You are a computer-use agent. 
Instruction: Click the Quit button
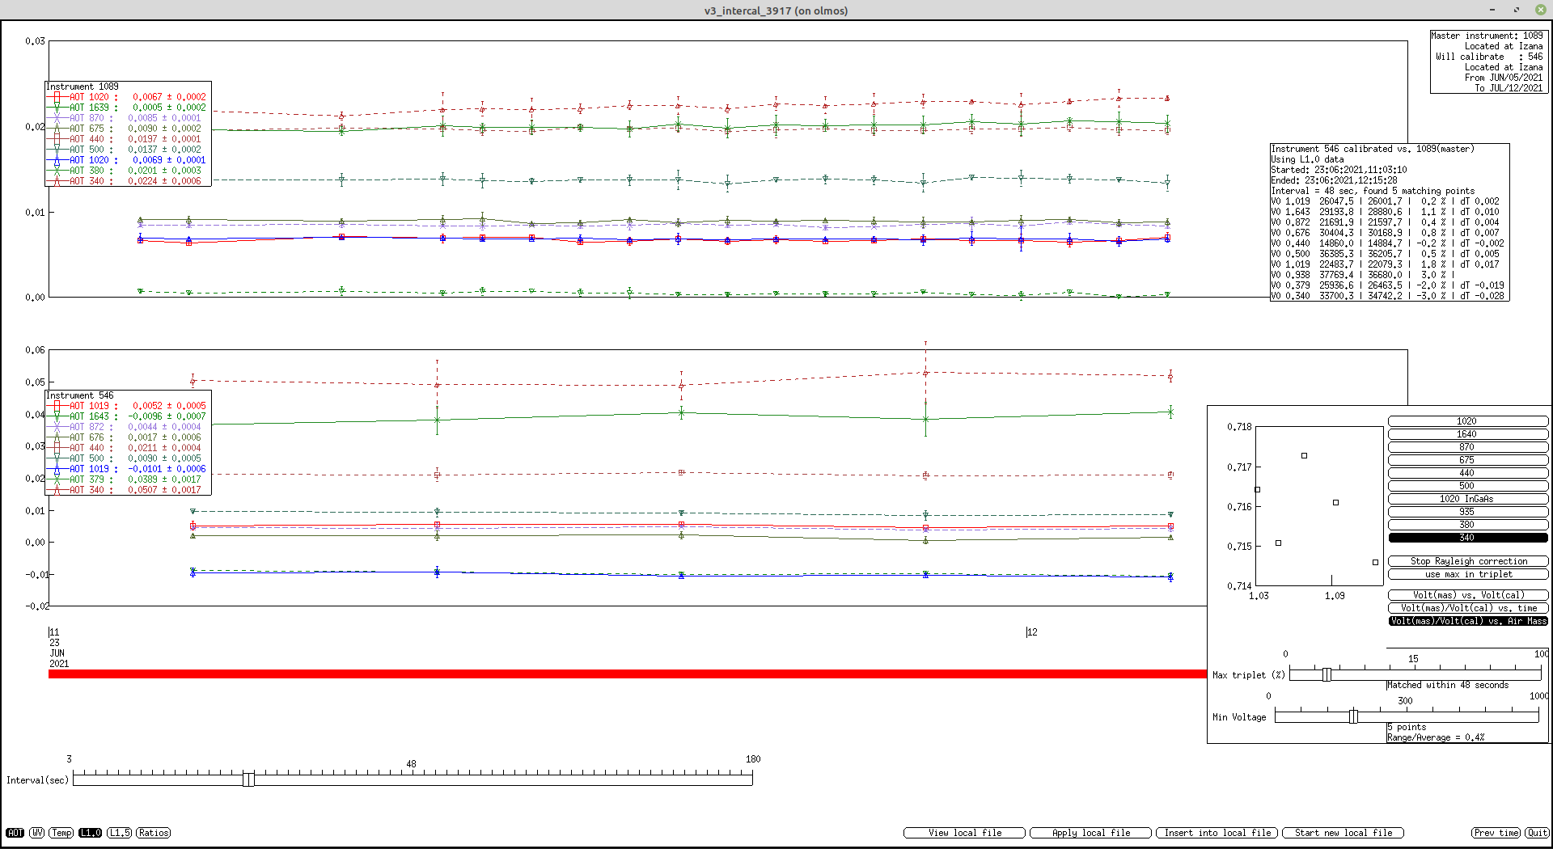click(1537, 833)
